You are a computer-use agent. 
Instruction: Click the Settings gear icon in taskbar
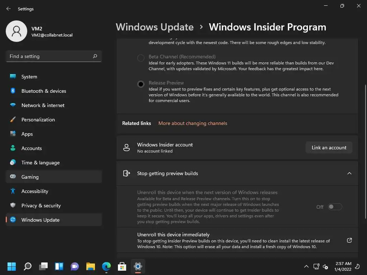click(x=138, y=266)
